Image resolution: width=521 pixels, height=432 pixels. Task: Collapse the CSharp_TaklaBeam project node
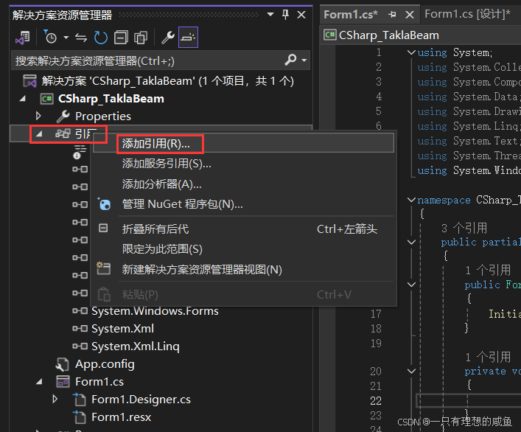coord(23,99)
